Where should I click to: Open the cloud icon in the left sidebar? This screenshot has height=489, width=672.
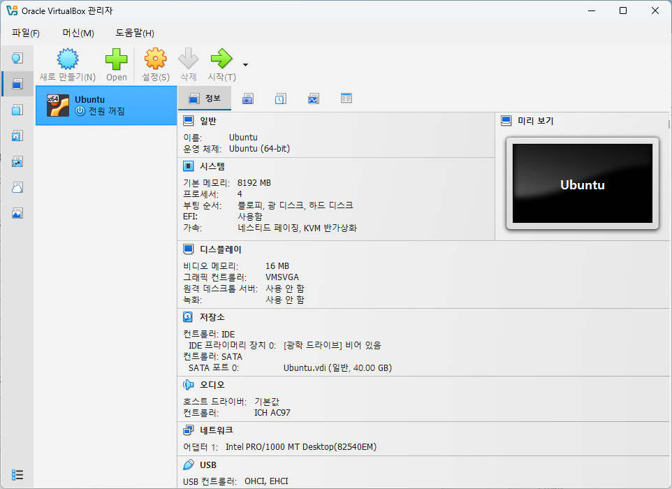(x=17, y=187)
